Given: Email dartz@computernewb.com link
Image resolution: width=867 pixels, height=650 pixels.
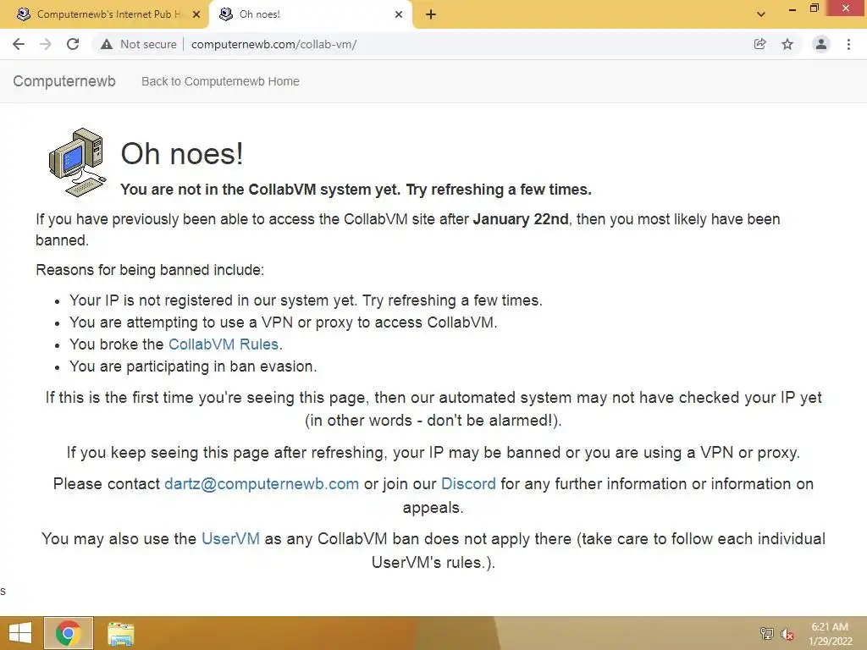Looking at the screenshot, I should (262, 484).
